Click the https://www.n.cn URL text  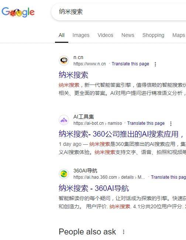click(x=89, y=64)
